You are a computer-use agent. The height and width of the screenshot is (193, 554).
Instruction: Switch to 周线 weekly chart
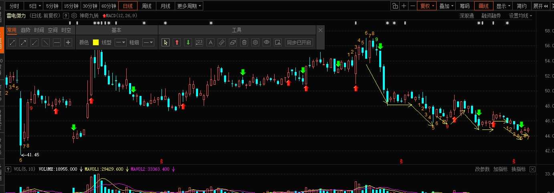(147, 6)
